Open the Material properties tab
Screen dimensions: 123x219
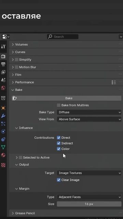(3, 155)
